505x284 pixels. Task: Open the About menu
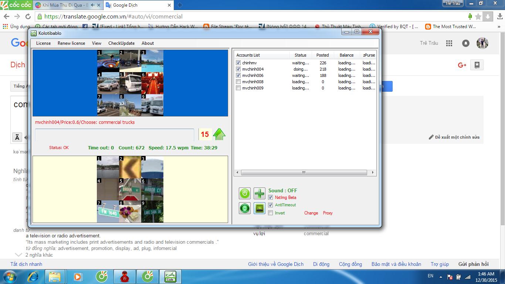148,43
